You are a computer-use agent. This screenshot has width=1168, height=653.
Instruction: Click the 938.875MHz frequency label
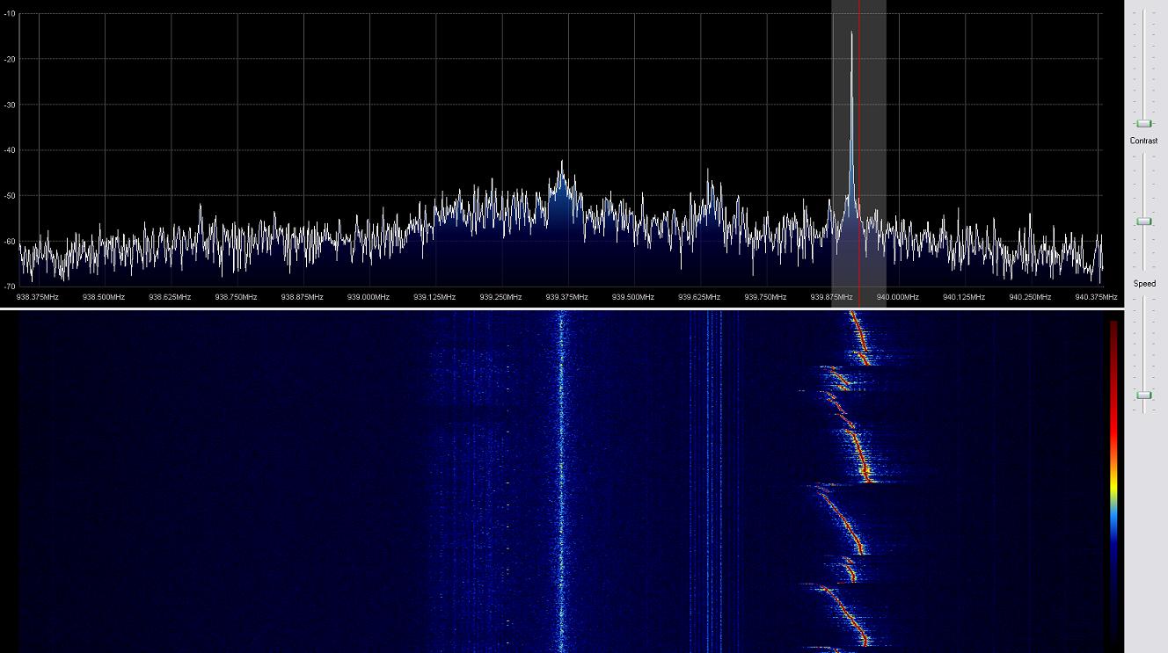pyautogui.click(x=303, y=297)
